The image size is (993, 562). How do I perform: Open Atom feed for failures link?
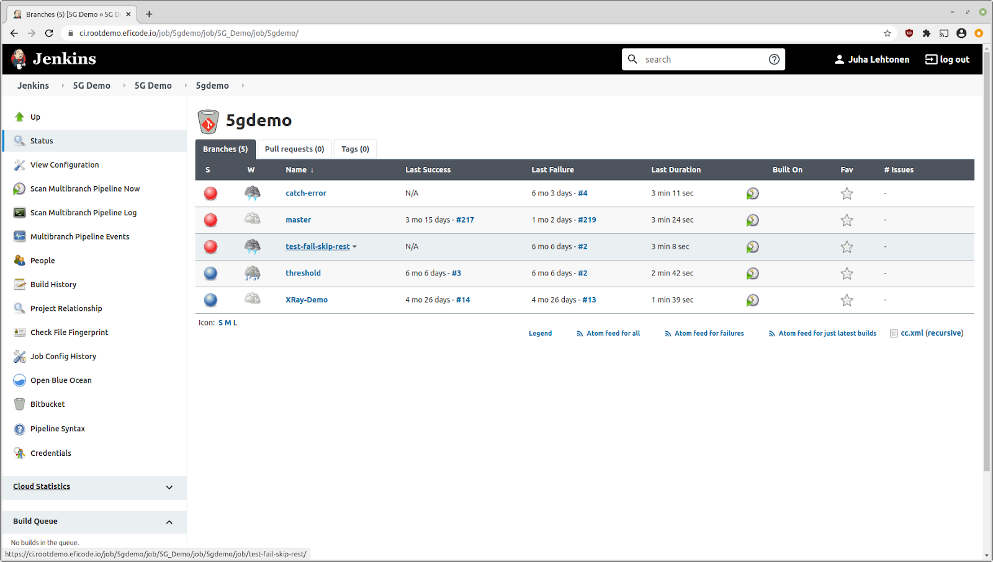tap(709, 334)
